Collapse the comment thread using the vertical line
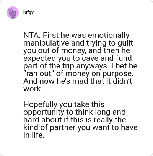The height and width of the screenshot is (156, 153). pos(13,84)
